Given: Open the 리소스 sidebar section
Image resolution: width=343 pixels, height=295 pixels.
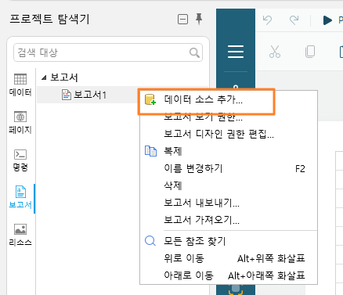Looking at the screenshot, I should 20,235.
